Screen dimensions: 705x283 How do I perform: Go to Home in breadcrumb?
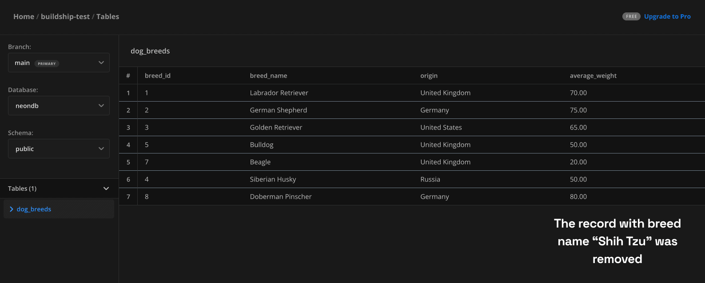click(x=24, y=16)
